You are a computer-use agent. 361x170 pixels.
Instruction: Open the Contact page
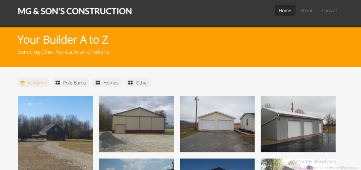tap(329, 11)
